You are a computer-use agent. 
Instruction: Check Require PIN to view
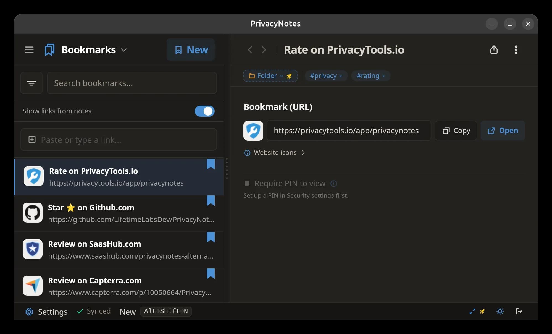(x=247, y=183)
